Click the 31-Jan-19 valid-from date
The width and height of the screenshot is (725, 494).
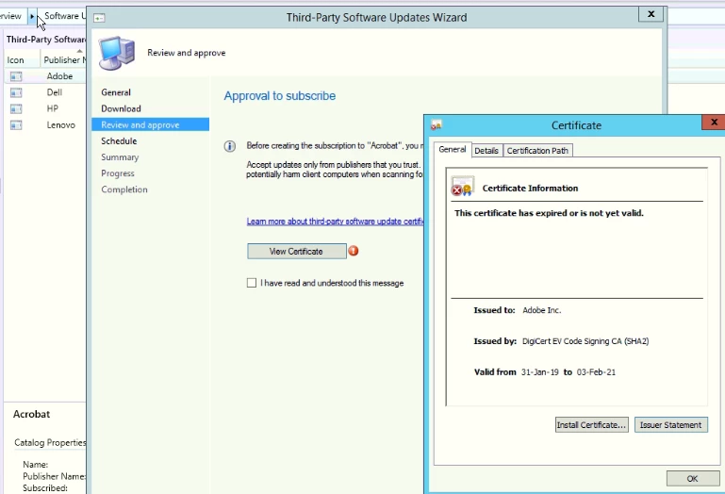539,371
